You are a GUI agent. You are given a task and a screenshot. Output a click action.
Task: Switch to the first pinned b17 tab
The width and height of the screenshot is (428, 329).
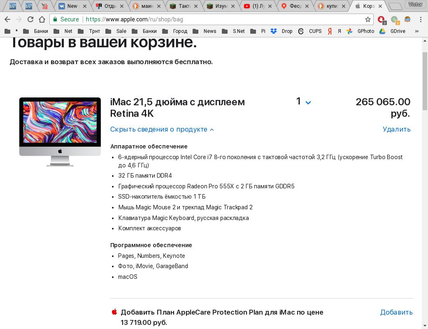coord(13,6)
